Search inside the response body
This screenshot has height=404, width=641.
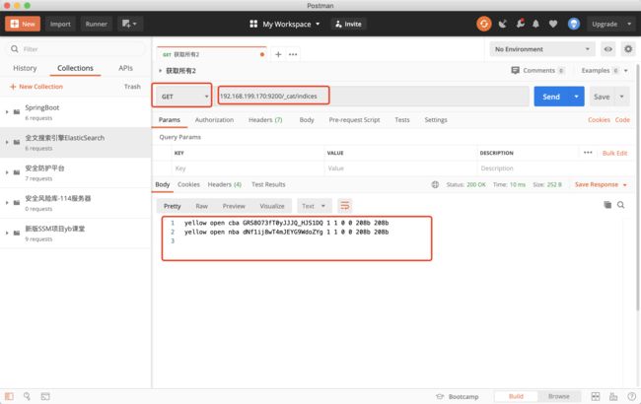620,205
